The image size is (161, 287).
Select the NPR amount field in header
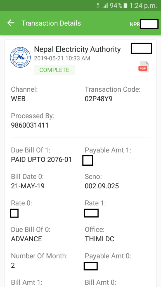pos(149,24)
